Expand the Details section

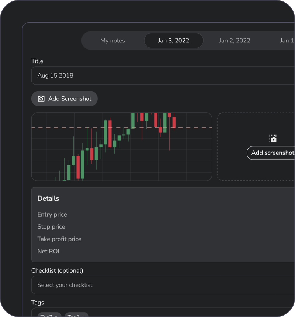point(48,198)
